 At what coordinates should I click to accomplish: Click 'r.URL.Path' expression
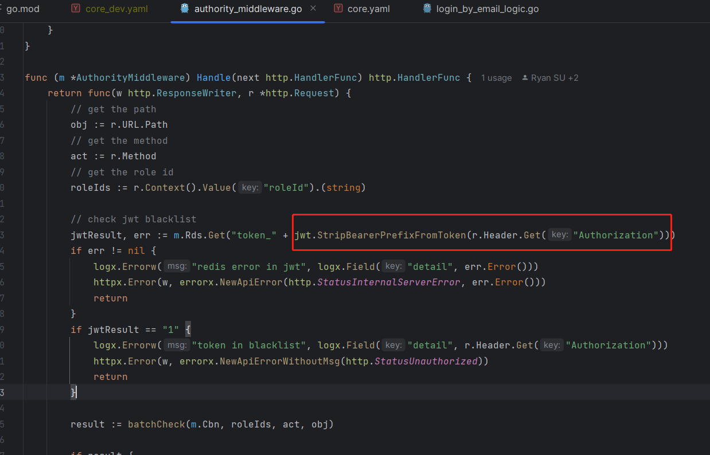tap(139, 124)
